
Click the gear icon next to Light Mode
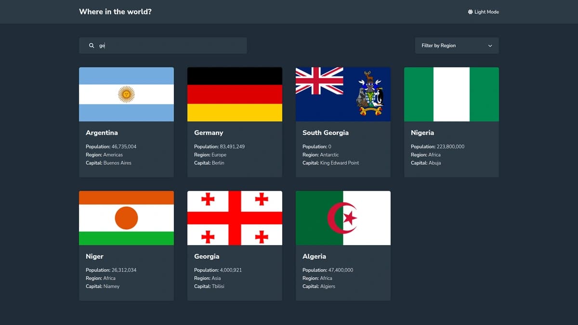(x=470, y=12)
